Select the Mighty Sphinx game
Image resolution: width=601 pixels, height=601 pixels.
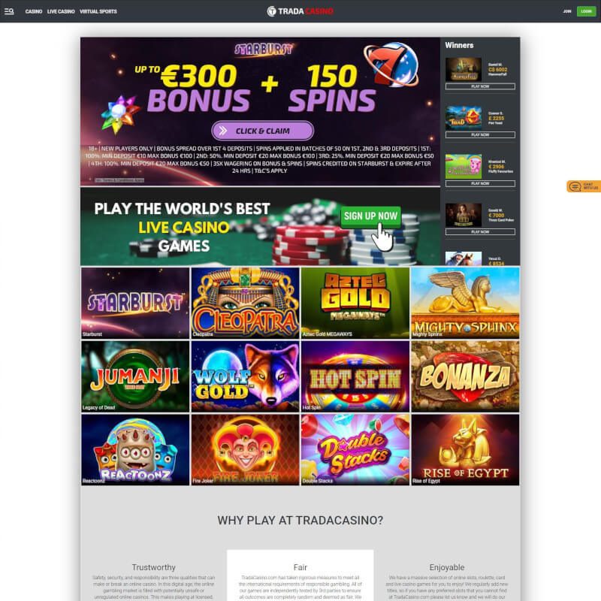[x=465, y=303]
